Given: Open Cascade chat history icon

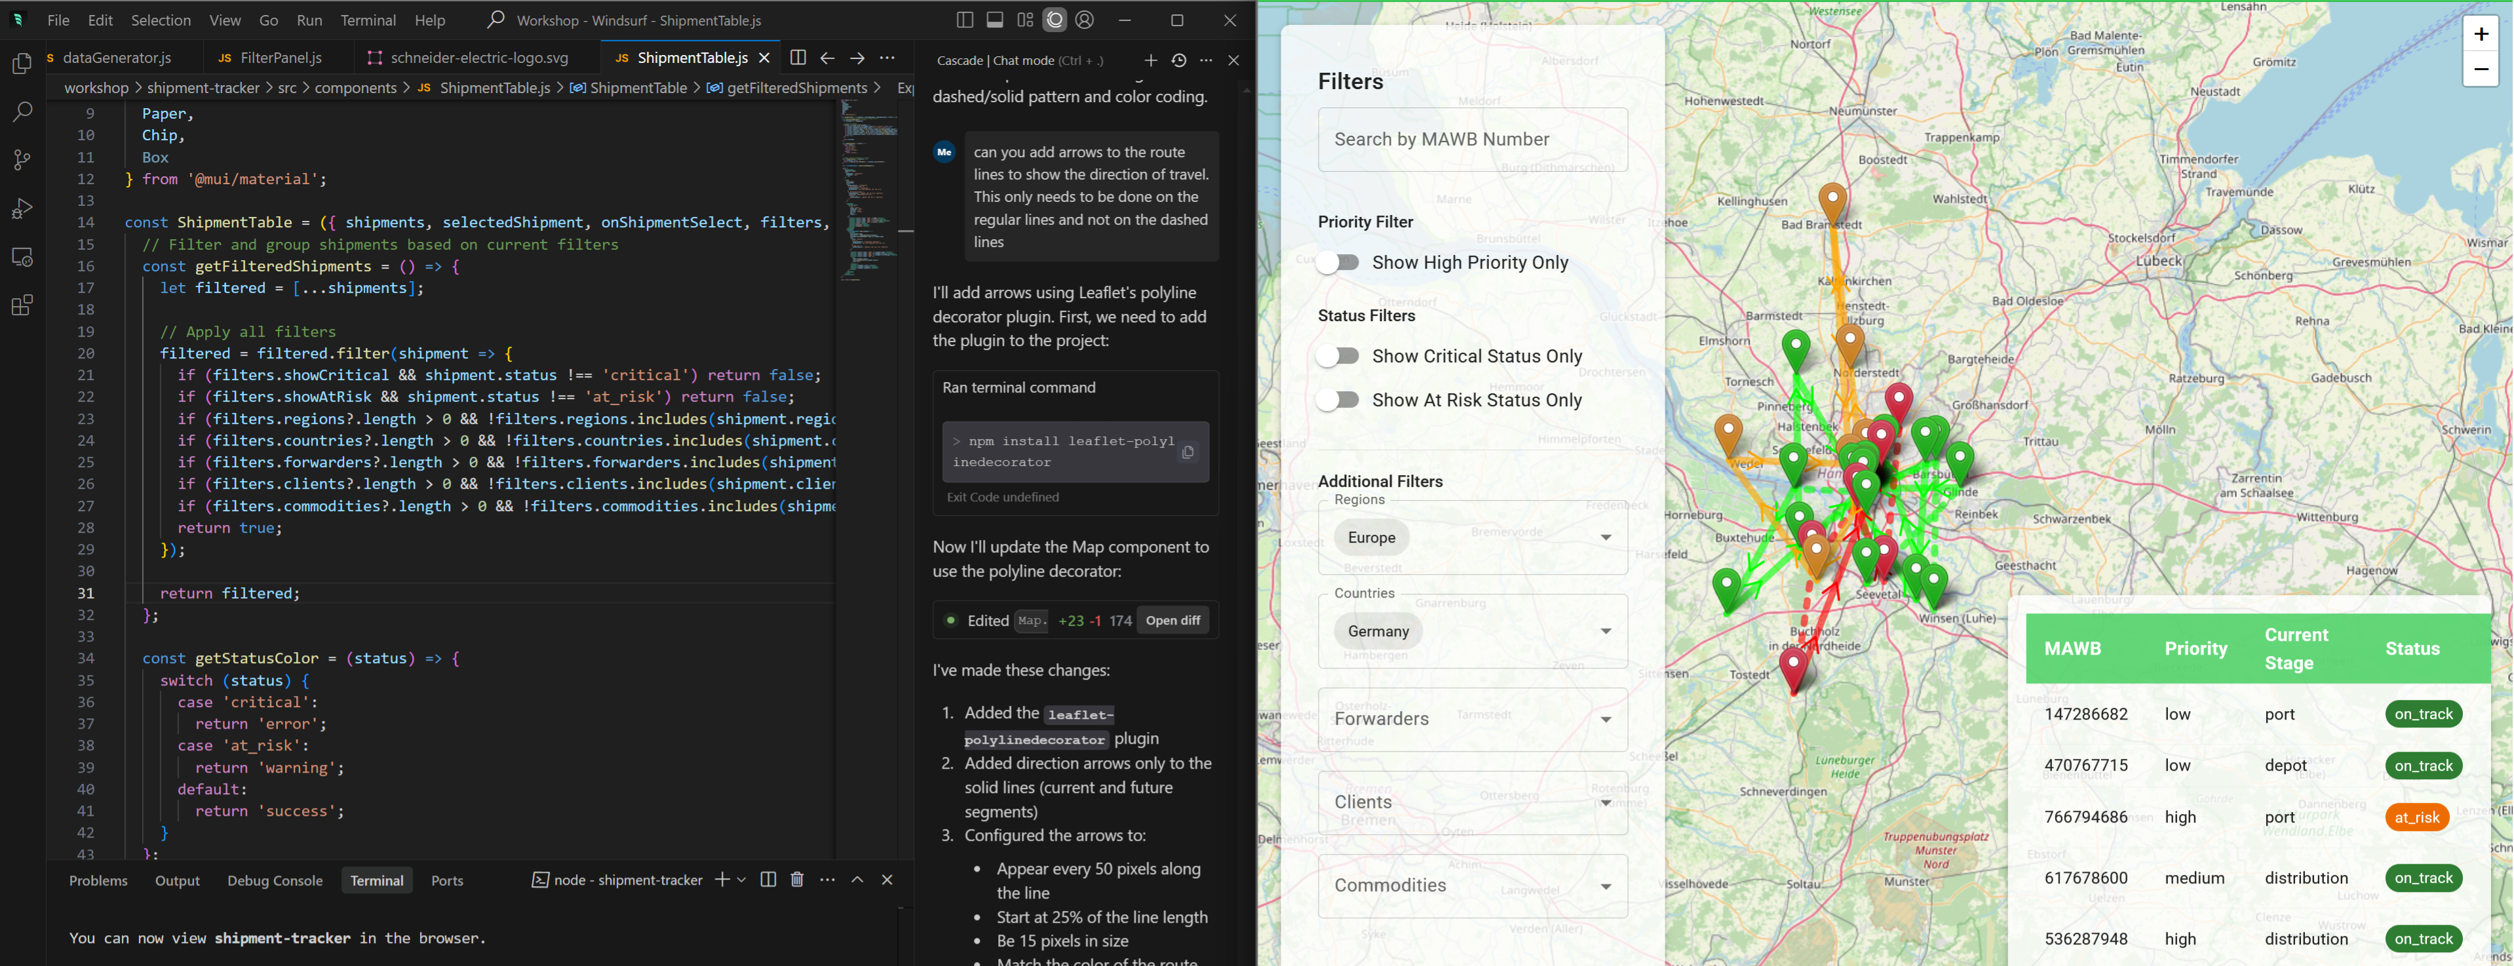Looking at the screenshot, I should point(1179,60).
